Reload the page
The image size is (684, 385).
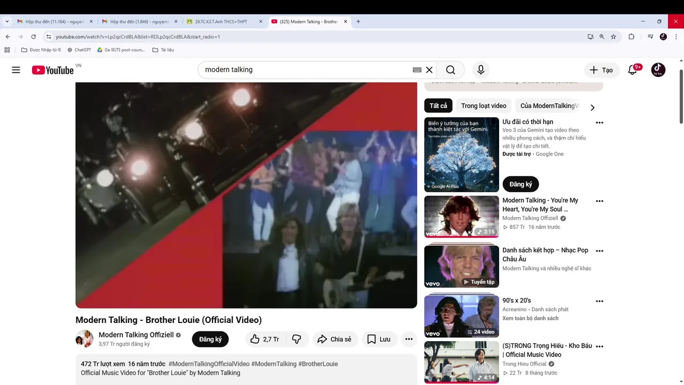point(33,37)
